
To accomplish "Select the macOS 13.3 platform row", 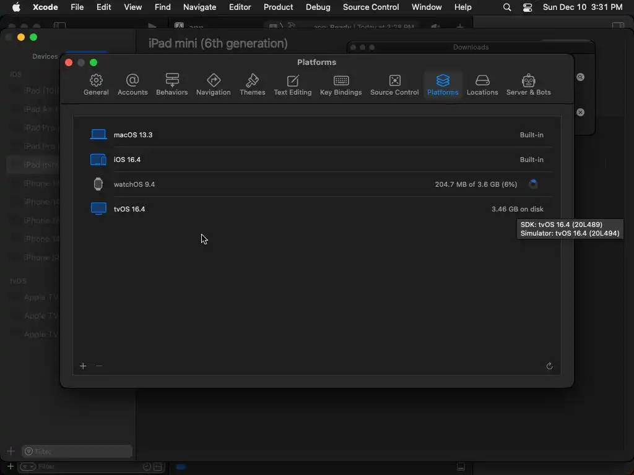I will click(316, 135).
